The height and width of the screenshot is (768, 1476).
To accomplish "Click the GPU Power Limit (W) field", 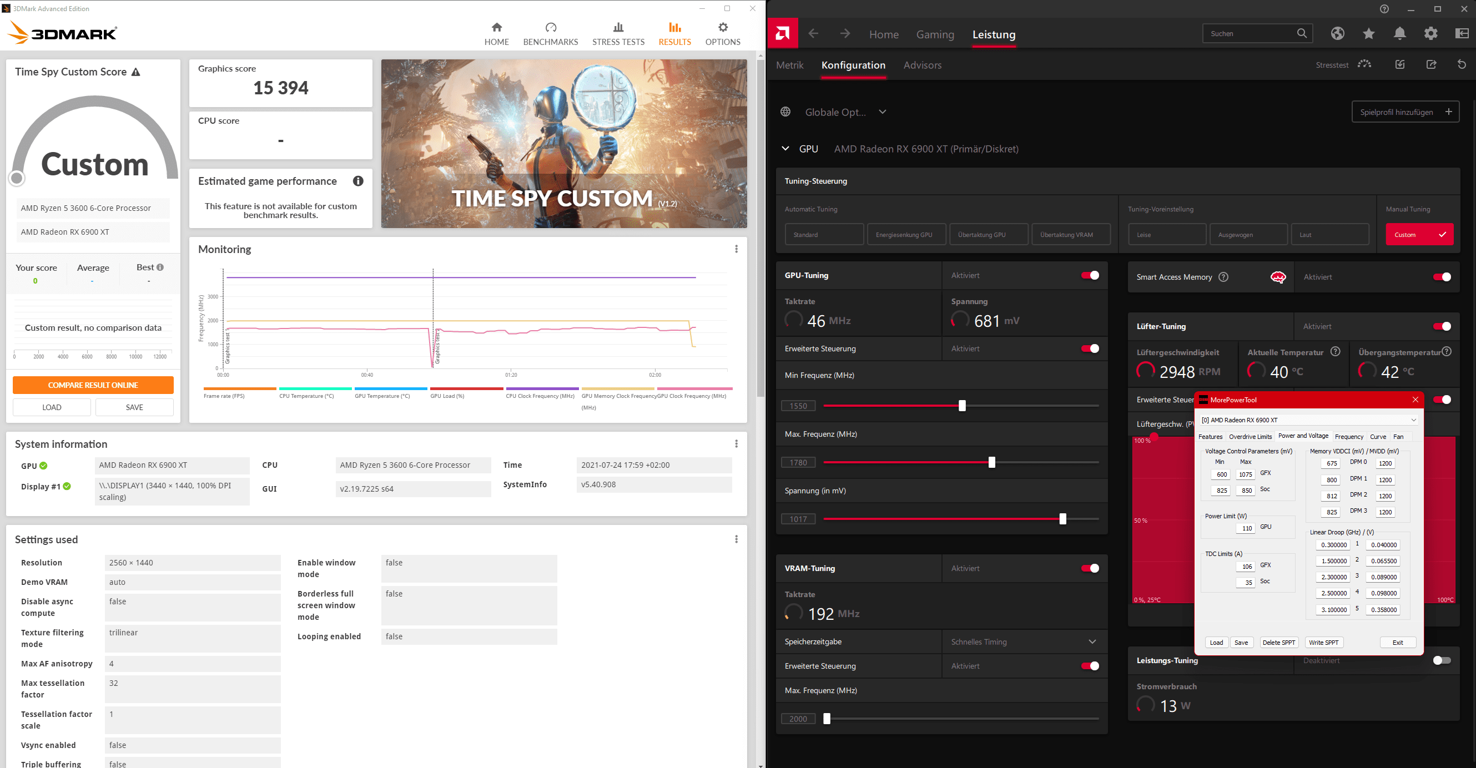I will coord(1246,528).
